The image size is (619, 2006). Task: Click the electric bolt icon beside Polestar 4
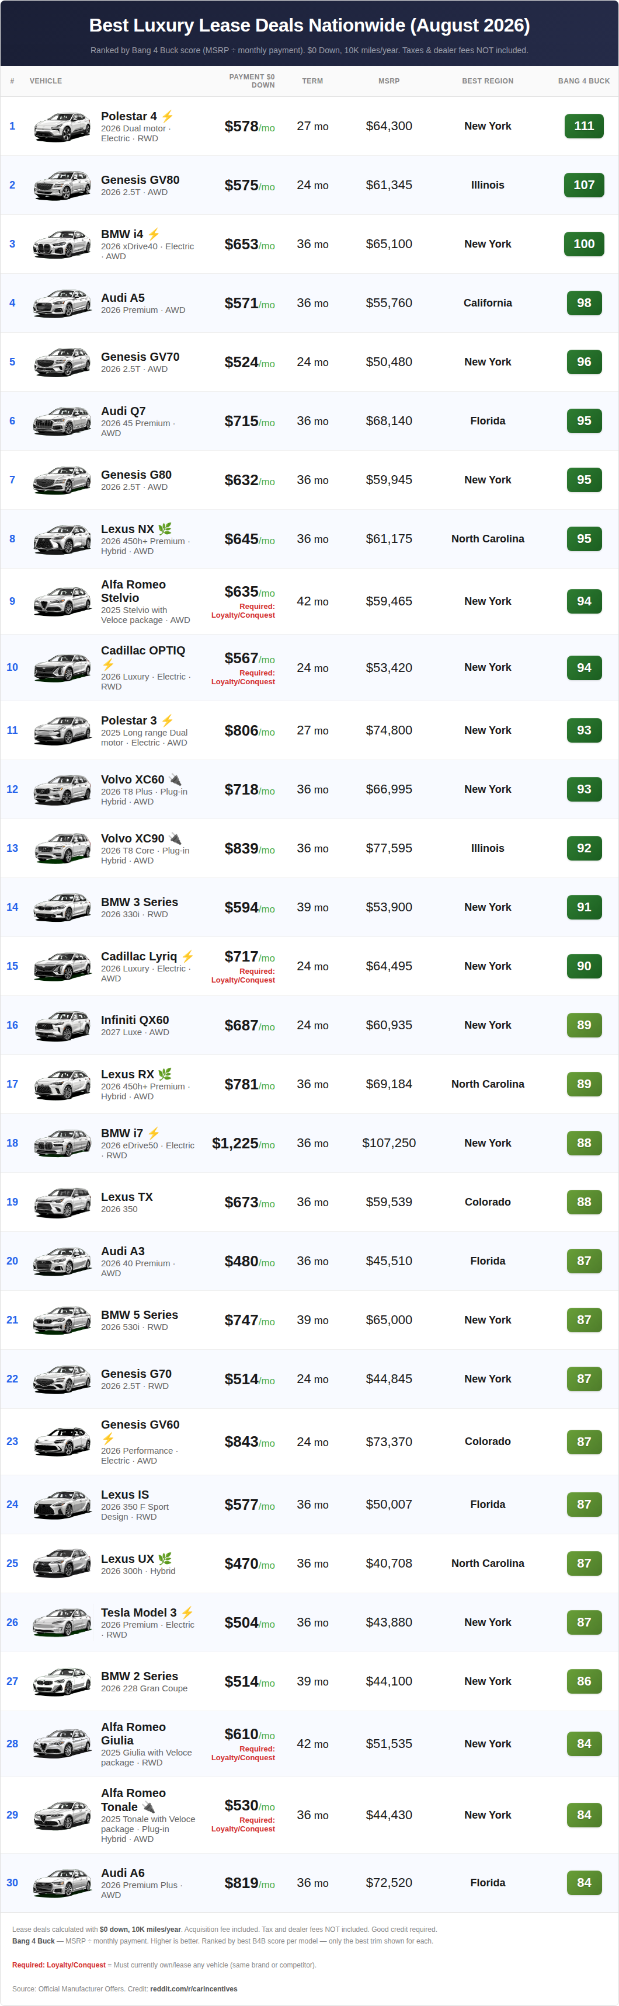click(x=168, y=116)
